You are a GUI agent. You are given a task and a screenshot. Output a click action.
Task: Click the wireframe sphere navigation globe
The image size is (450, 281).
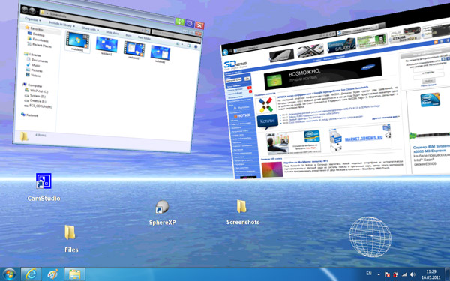coord(370,237)
